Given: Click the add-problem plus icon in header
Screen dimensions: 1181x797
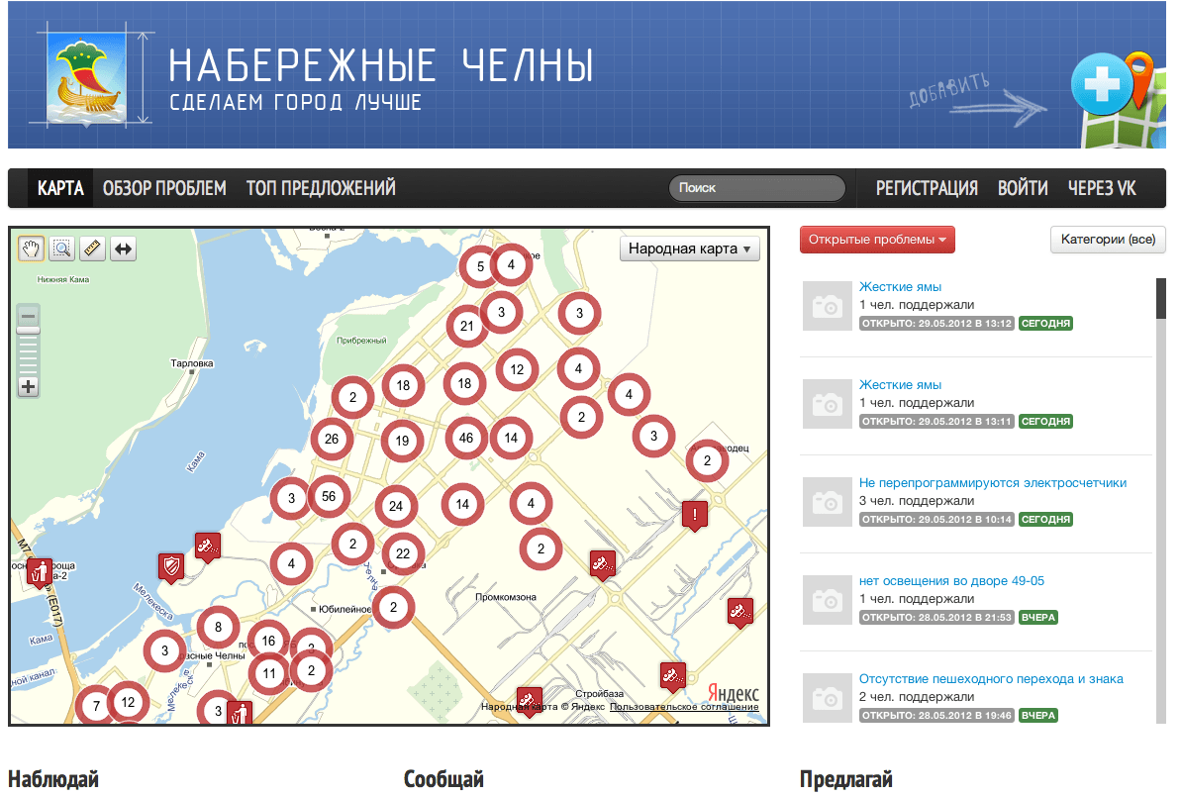Looking at the screenshot, I should [x=1101, y=85].
